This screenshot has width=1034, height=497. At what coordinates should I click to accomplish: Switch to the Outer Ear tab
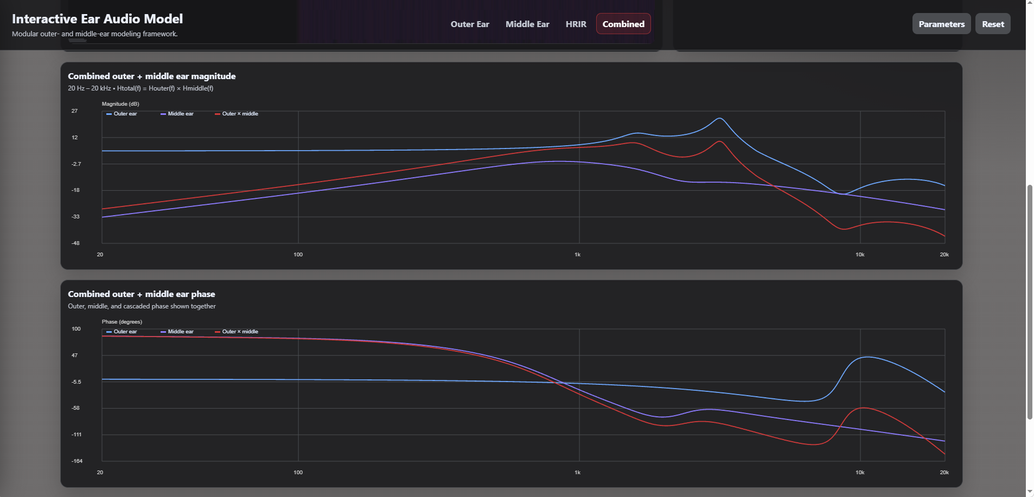pyautogui.click(x=470, y=24)
